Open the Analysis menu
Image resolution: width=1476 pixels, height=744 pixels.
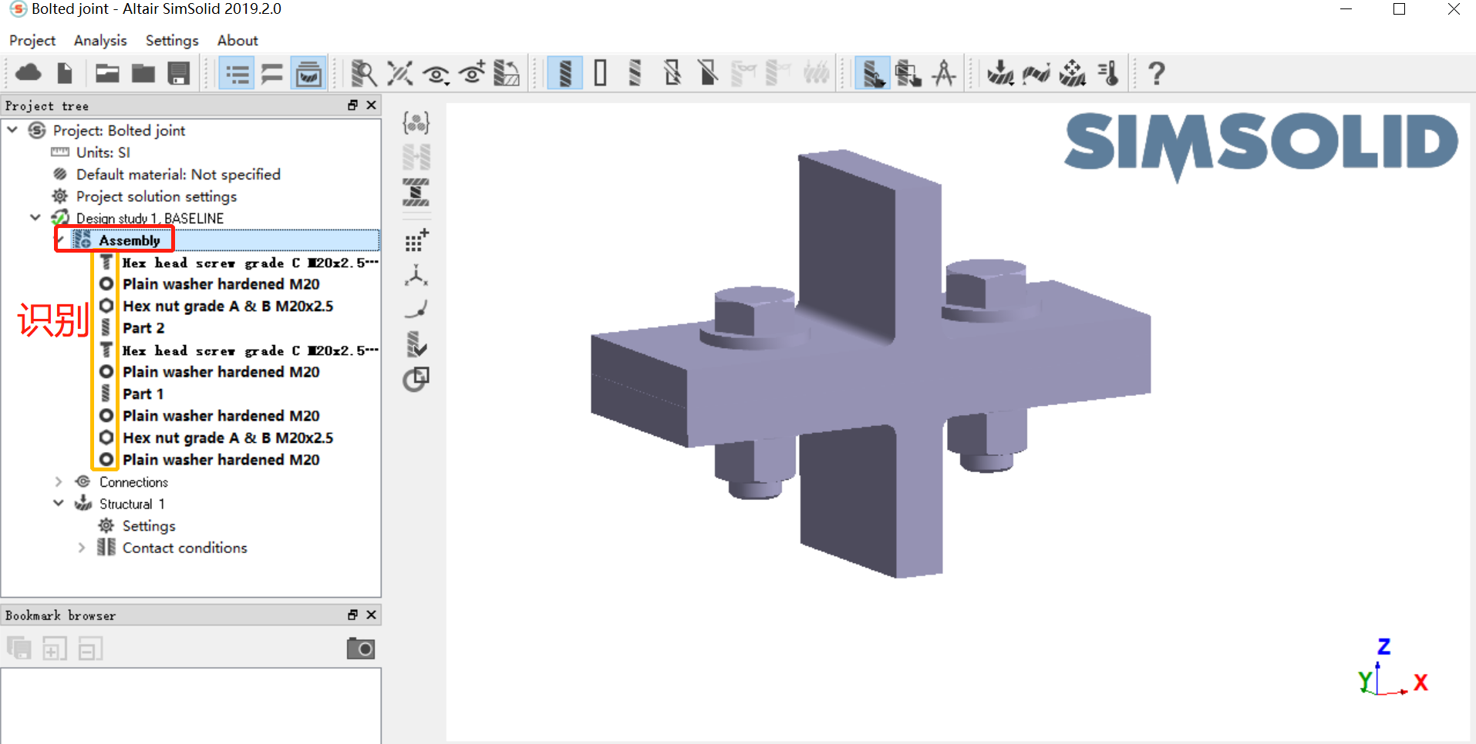[100, 40]
